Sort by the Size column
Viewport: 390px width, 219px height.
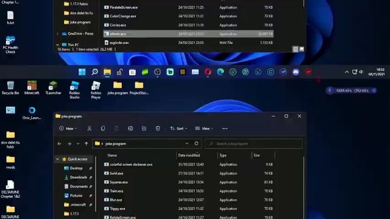[x=257, y=156]
